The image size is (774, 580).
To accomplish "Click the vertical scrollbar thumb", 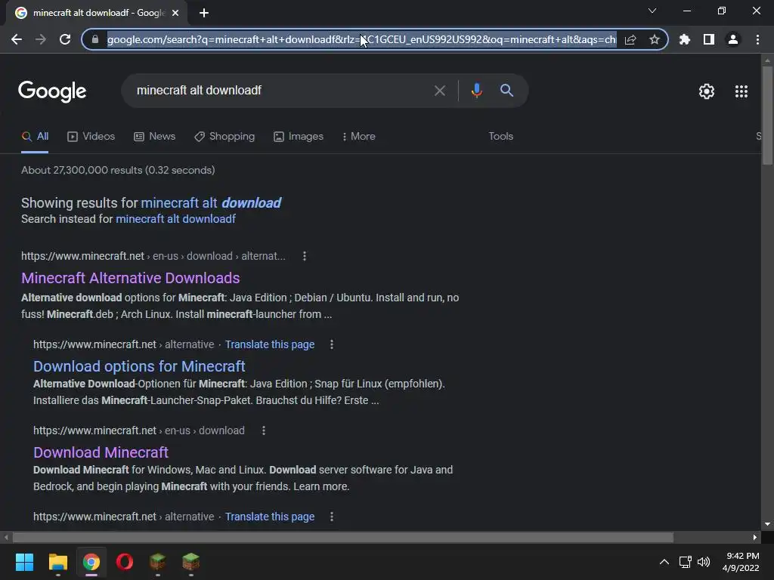I will 767,115.
